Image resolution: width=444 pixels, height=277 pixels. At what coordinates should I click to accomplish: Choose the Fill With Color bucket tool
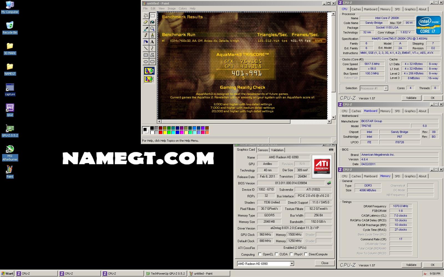point(152,22)
